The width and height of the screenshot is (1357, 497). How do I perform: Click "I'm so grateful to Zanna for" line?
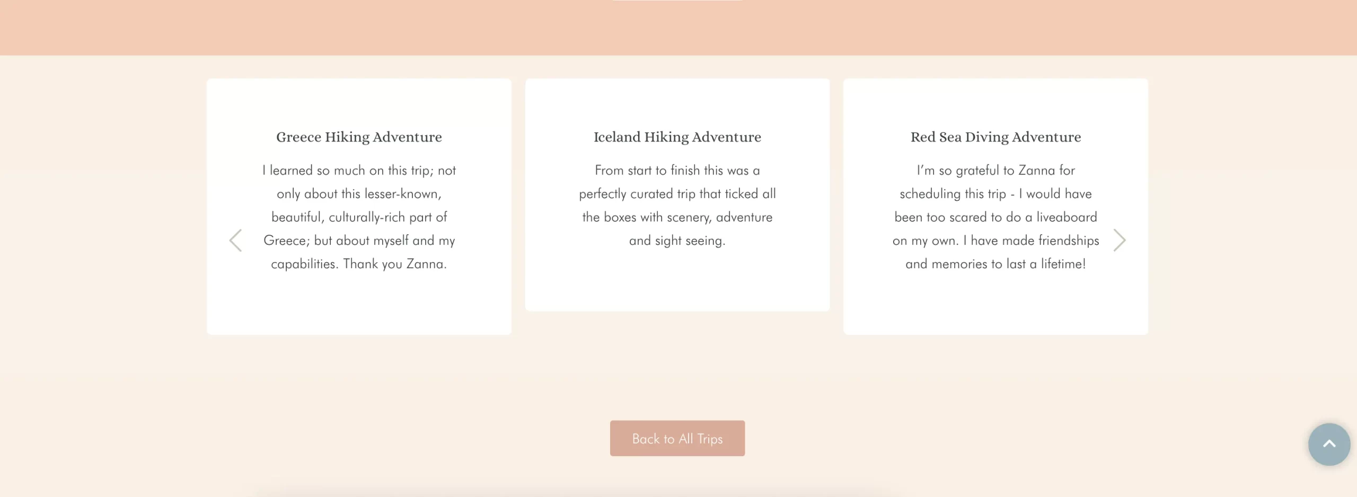coord(995,171)
